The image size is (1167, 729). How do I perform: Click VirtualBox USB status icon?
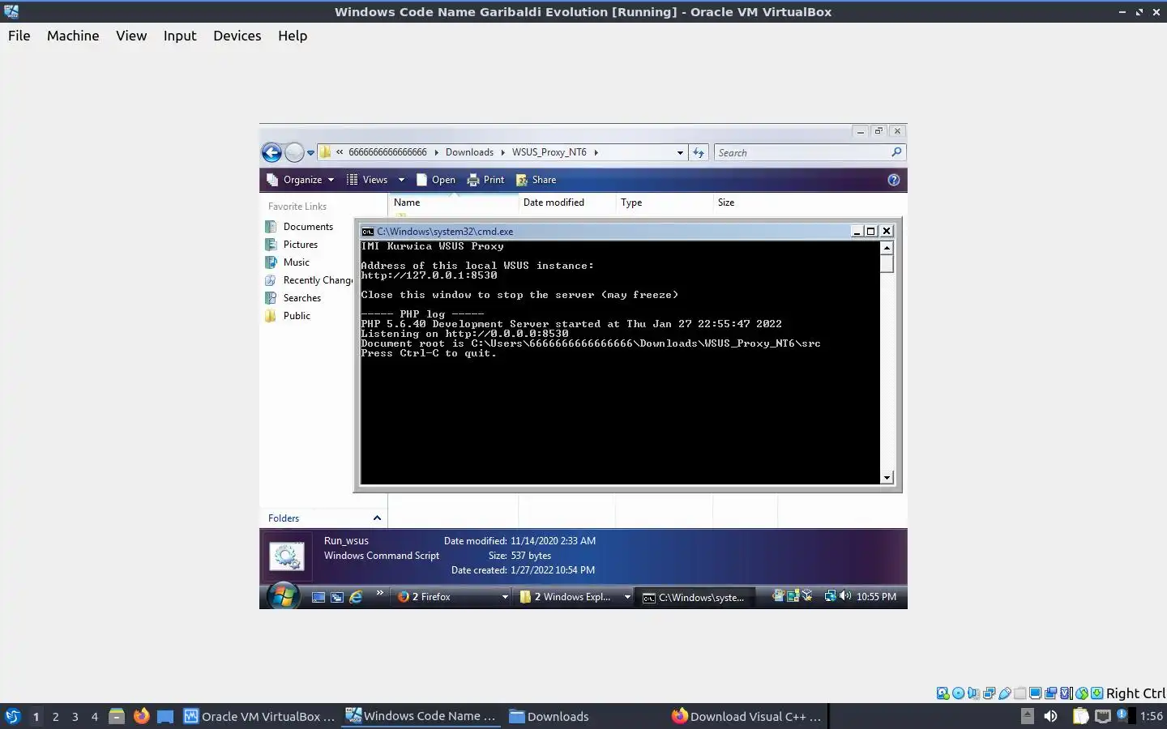[1005, 693]
